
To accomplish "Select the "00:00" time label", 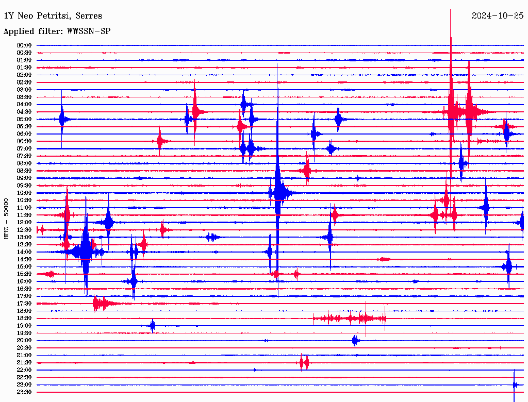I will pos(24,45).
